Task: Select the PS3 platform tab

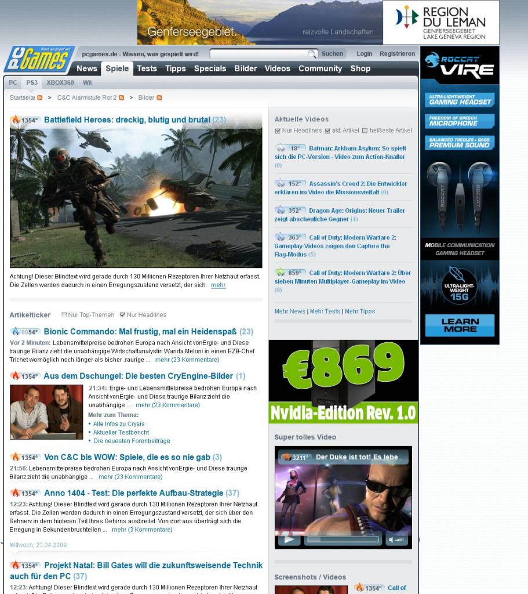Action: (x=32, y=82)
